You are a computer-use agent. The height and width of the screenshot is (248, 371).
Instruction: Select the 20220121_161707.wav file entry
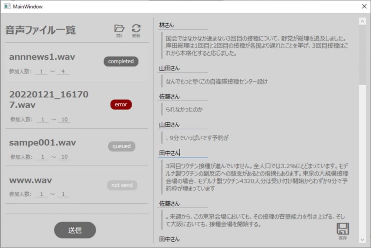pos(77,106)
